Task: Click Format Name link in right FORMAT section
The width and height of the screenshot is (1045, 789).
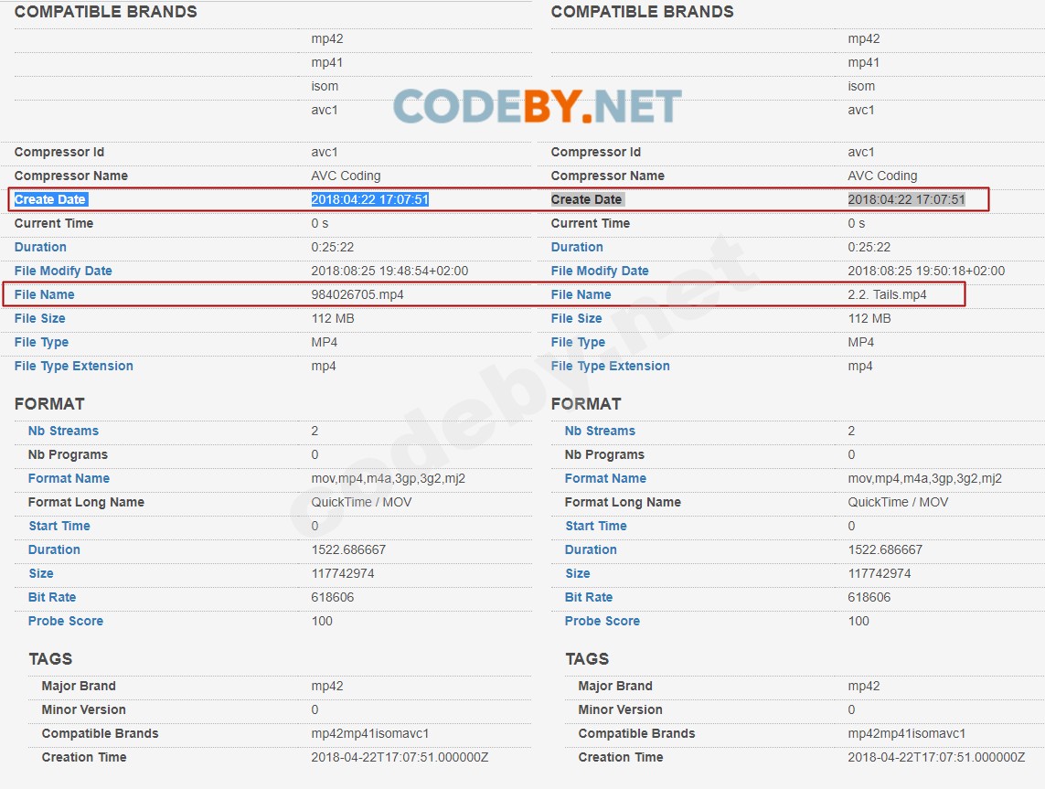Action: 605,478
